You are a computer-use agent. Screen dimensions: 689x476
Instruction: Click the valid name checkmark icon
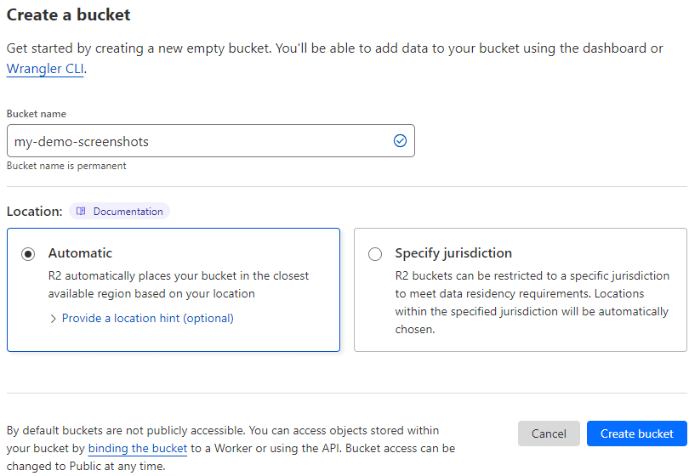click(x=400, y=141)
